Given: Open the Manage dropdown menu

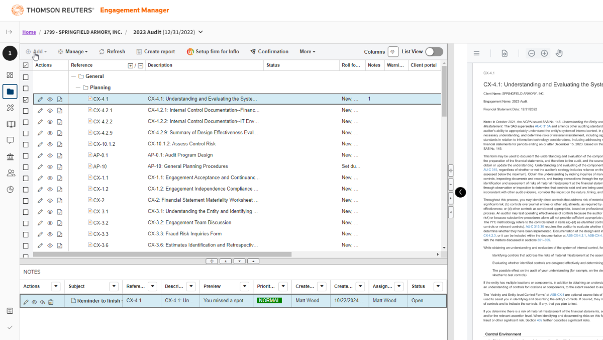Looking at the screenshot, I should 73,52.
